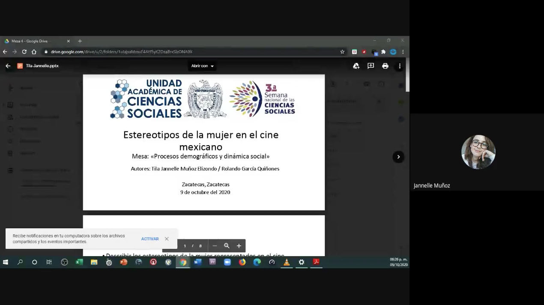Open a new browser tab
Viewport: 544px width, 305px height.
80,41
